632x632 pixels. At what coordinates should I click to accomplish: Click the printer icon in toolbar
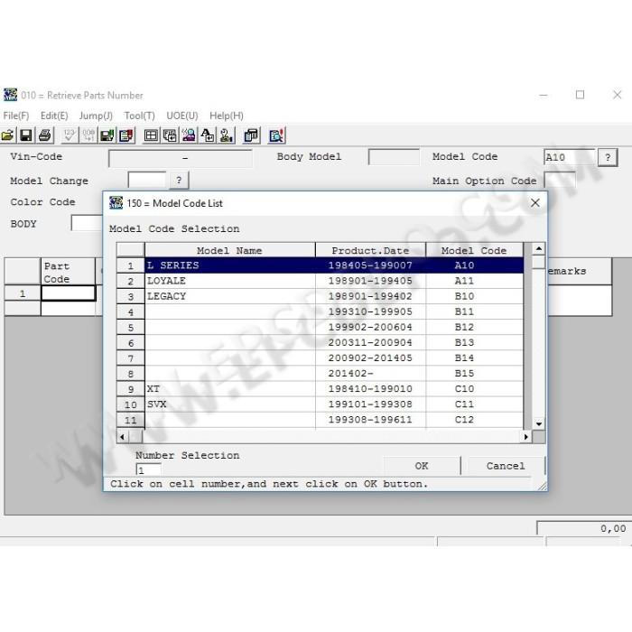click(x=45, y=135)
